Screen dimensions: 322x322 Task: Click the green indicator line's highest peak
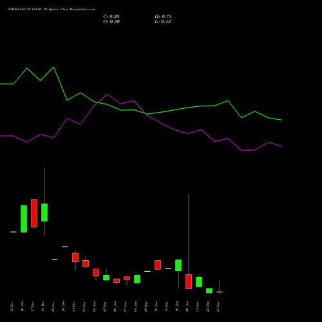tap(53, 68)
